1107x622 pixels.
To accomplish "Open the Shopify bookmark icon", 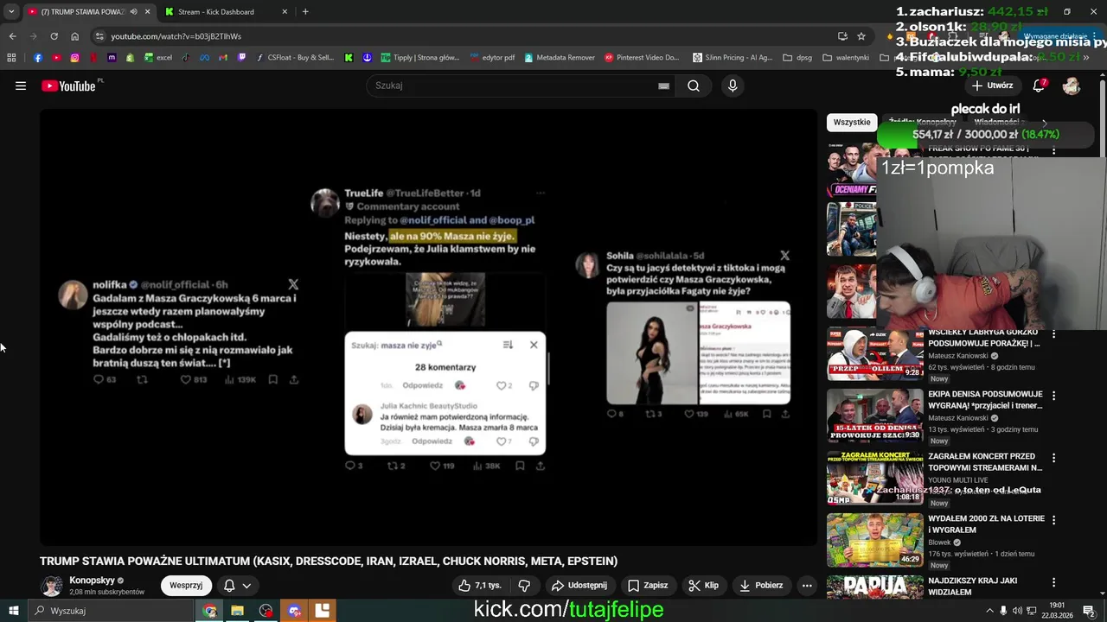I will click(130, 58).
